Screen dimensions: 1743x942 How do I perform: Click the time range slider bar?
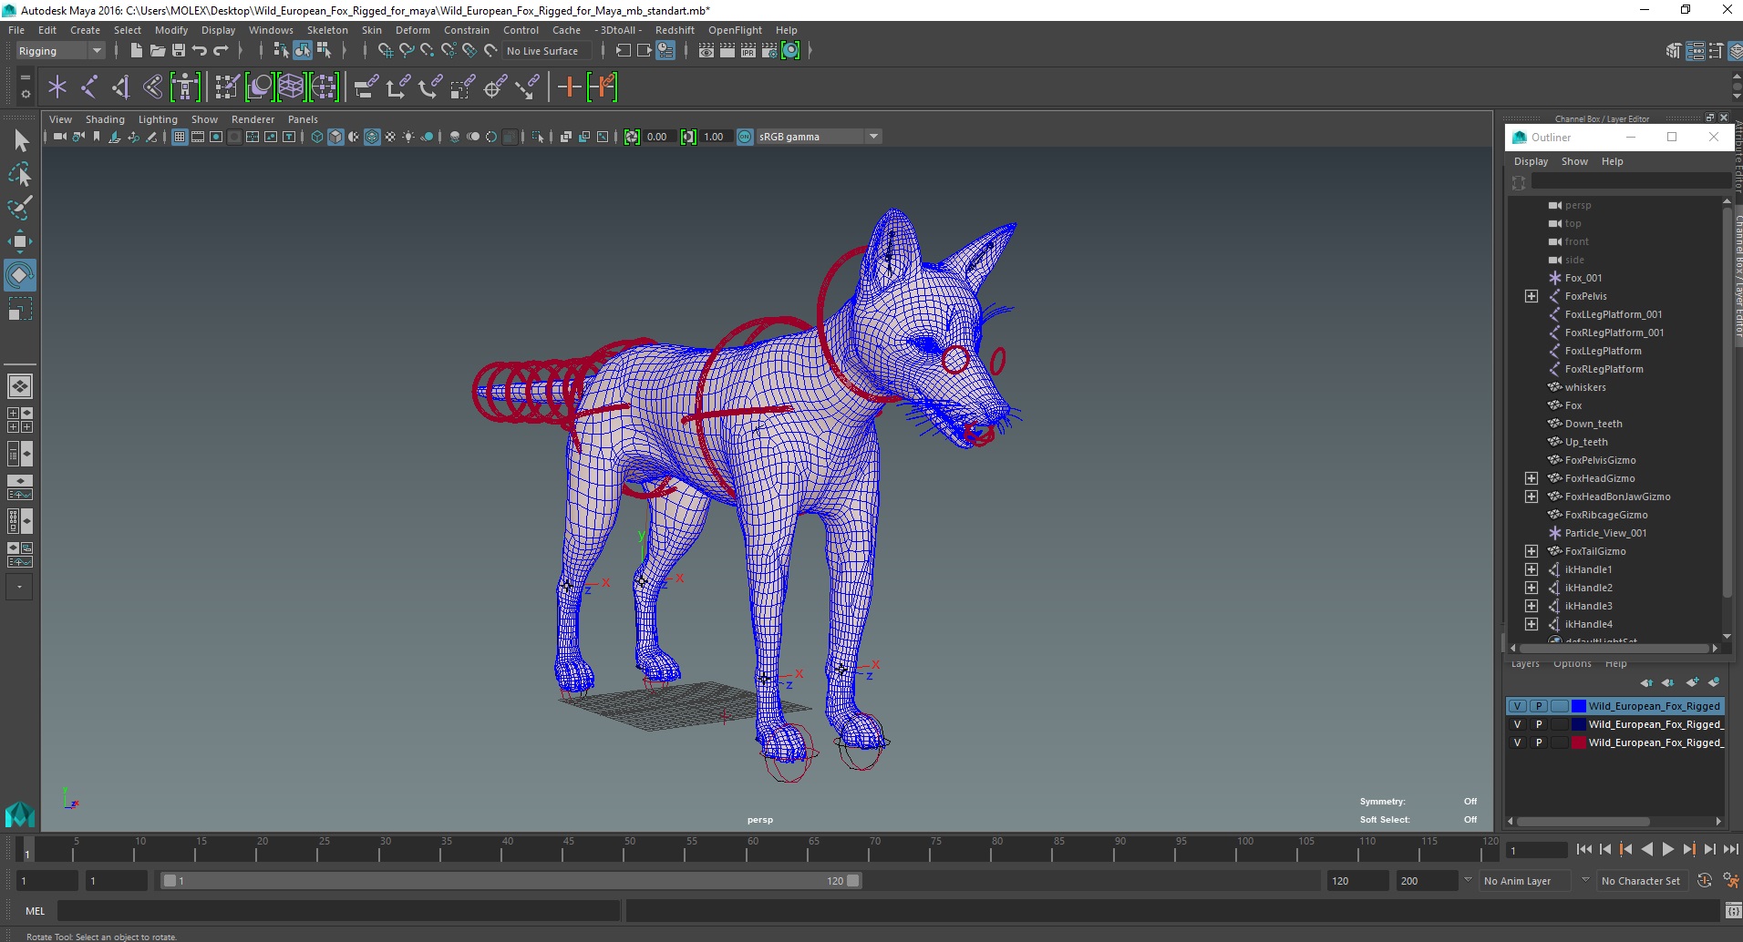[x=511, y=881]
